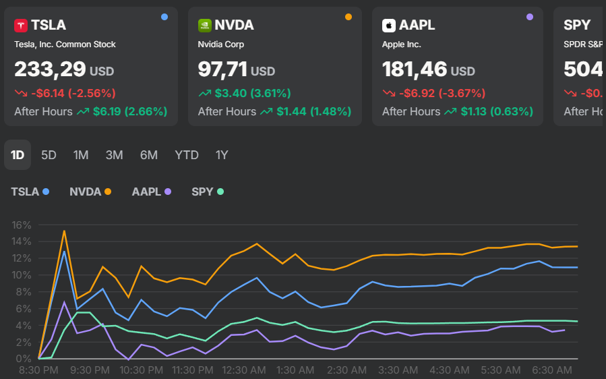The image size is (606, 379).
Task: Click the orange NVDA peak on chart
Action: click(x=64, y=231)
